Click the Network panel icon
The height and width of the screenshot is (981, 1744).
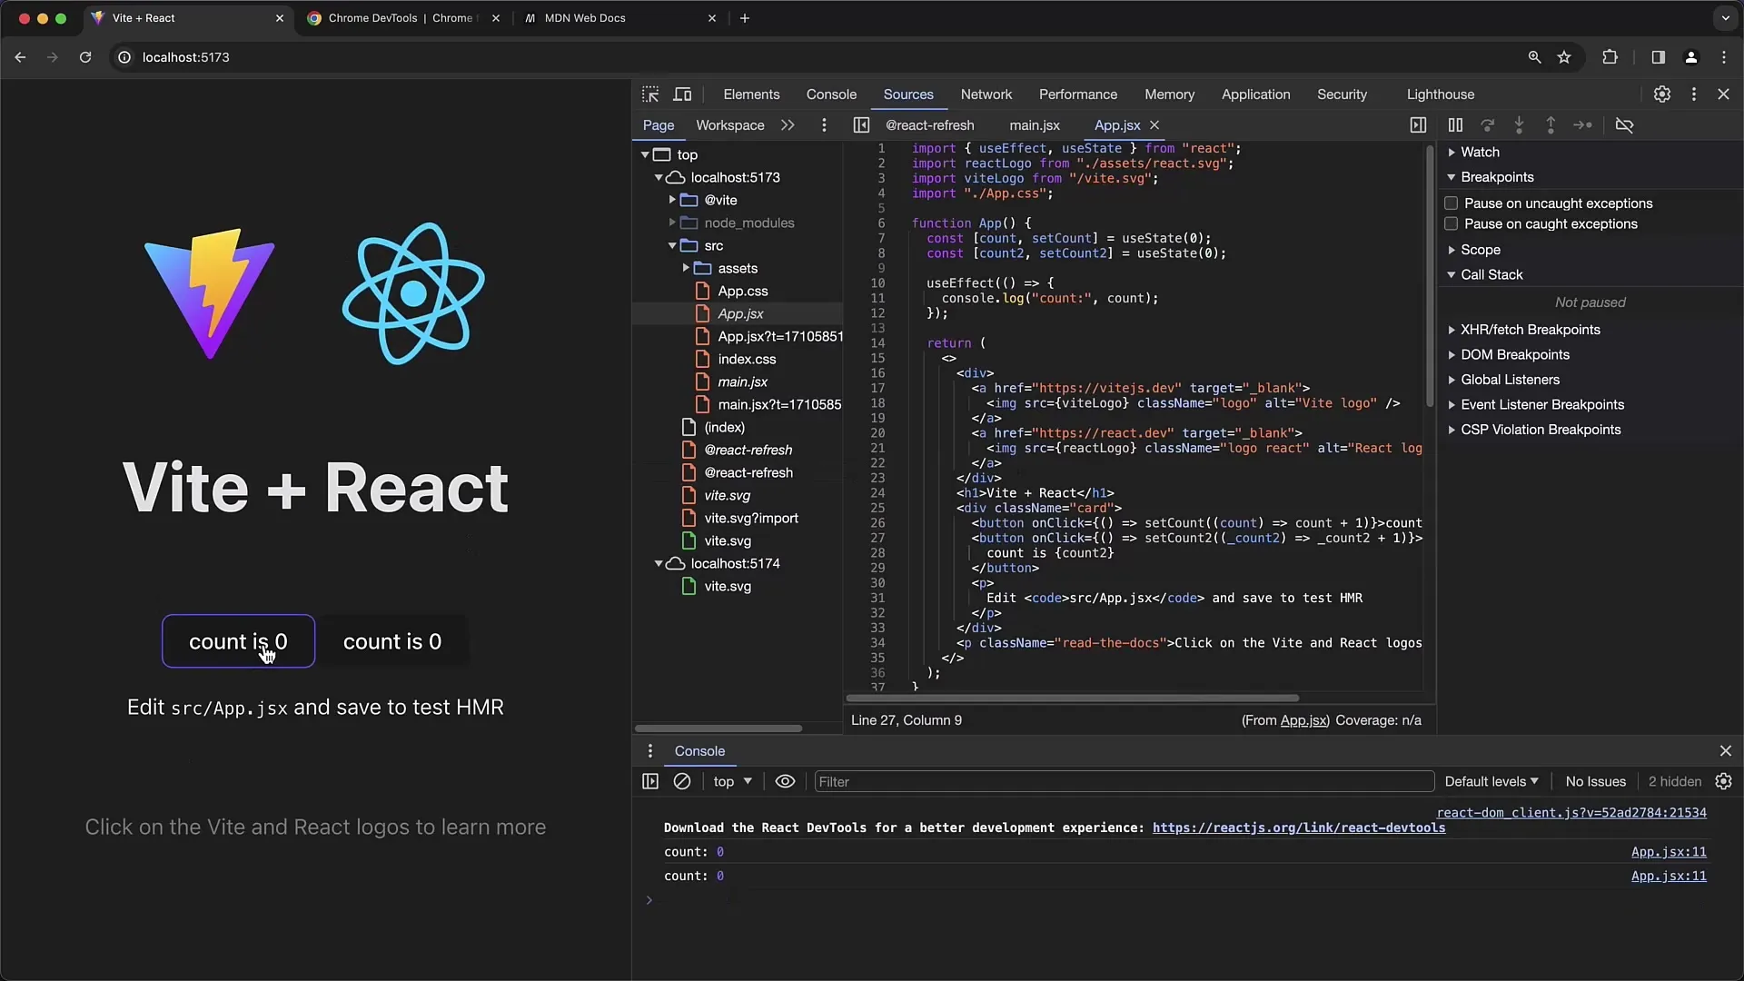coord(986,94)
